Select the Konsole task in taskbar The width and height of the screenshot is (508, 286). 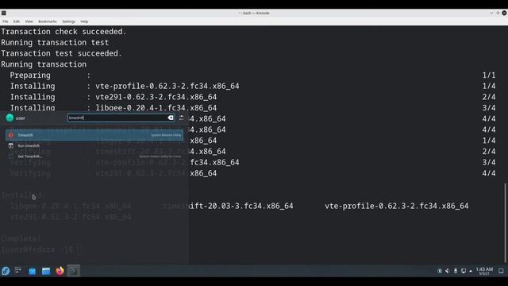74,271
